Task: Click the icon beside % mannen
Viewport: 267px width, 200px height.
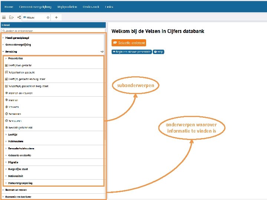Action: coord(6,114)
